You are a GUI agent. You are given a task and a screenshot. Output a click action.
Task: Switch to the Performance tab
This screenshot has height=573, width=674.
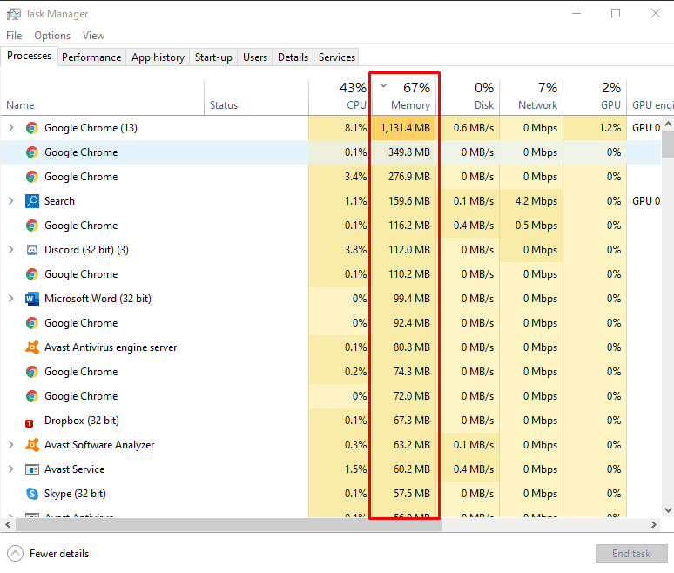coord(91,57)
